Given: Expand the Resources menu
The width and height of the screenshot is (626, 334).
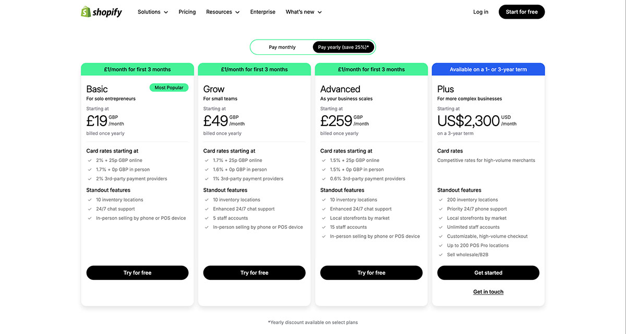Looking at the screenshot, I should pyautogui.click(x=223, y=11).
